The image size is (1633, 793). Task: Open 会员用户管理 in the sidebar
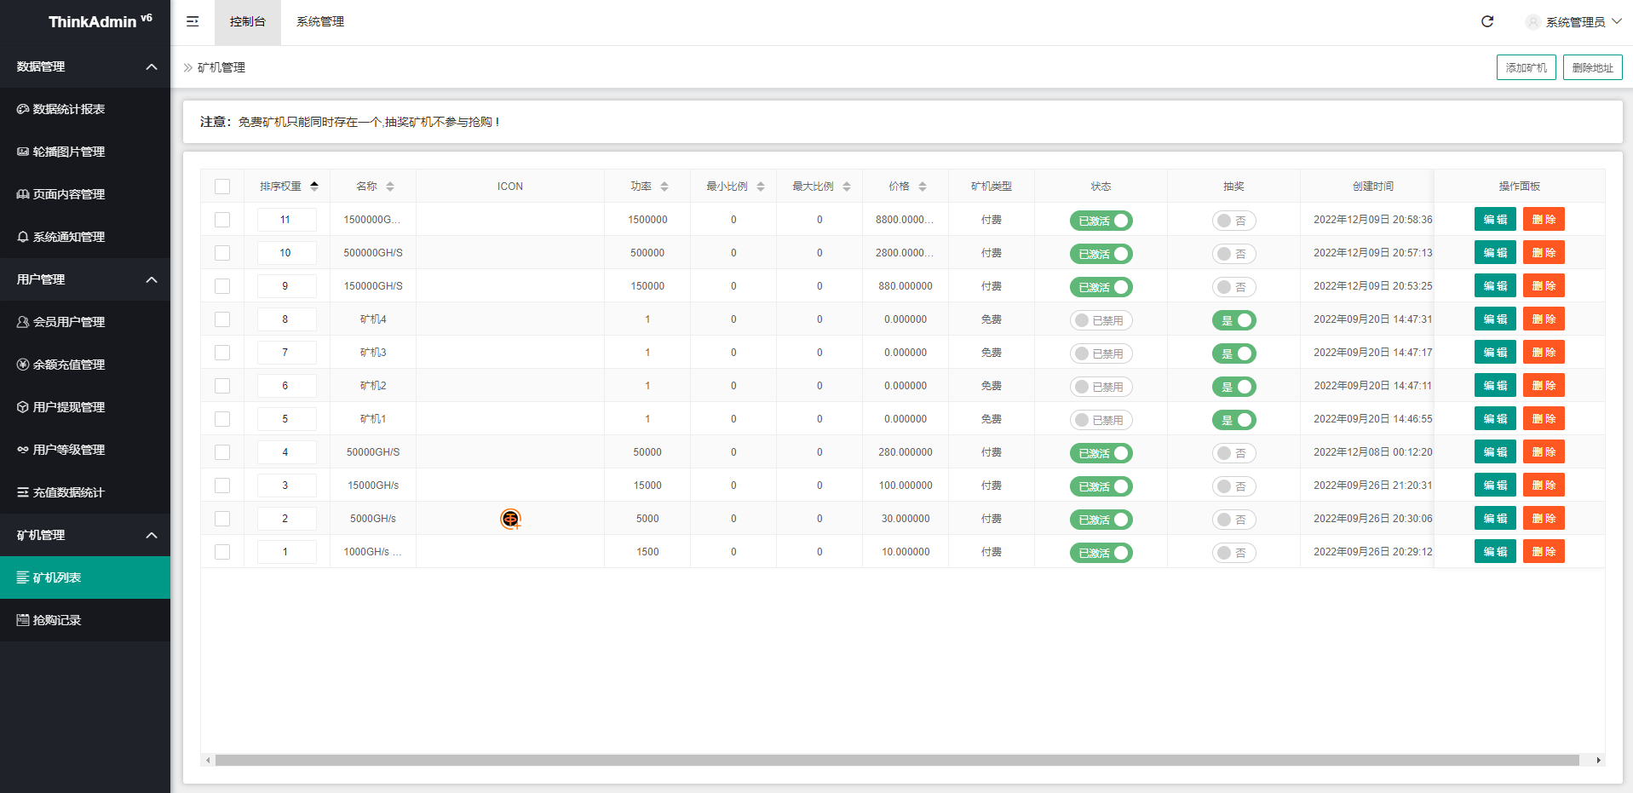68,322
